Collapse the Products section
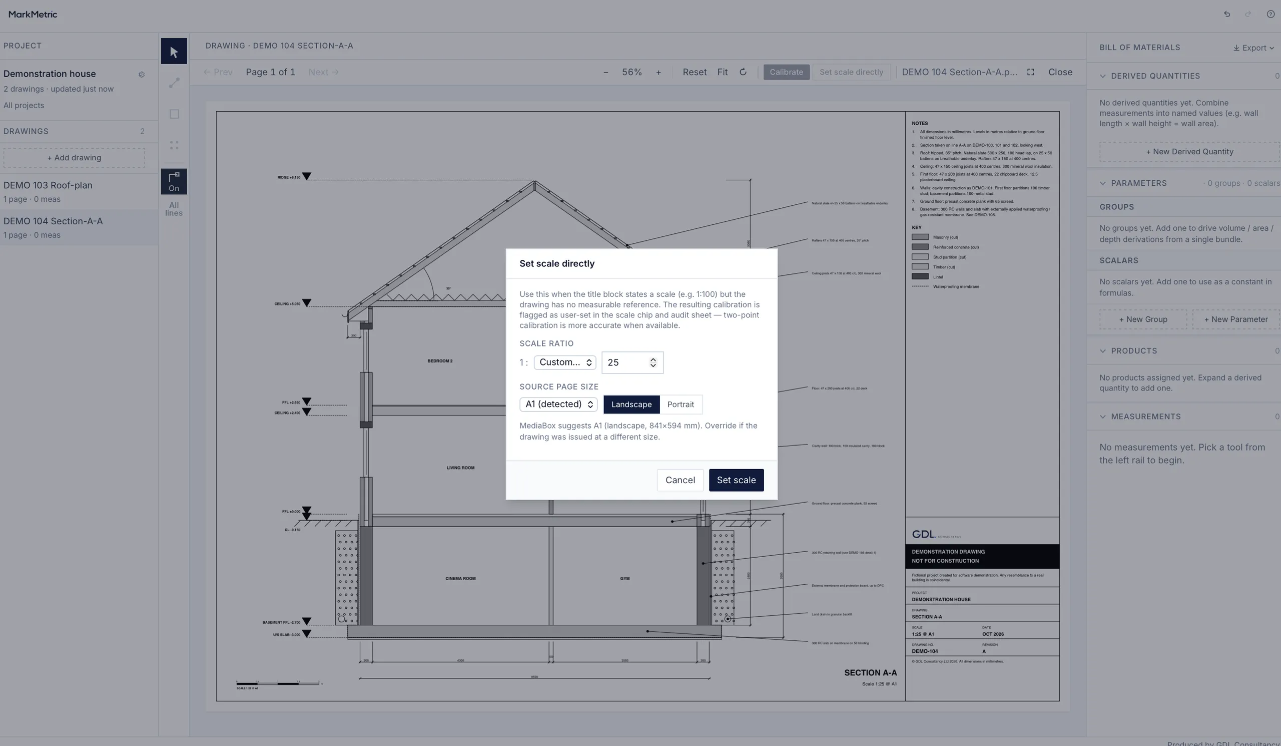This screenshot has width=1281, height=746. (1102, 351)
